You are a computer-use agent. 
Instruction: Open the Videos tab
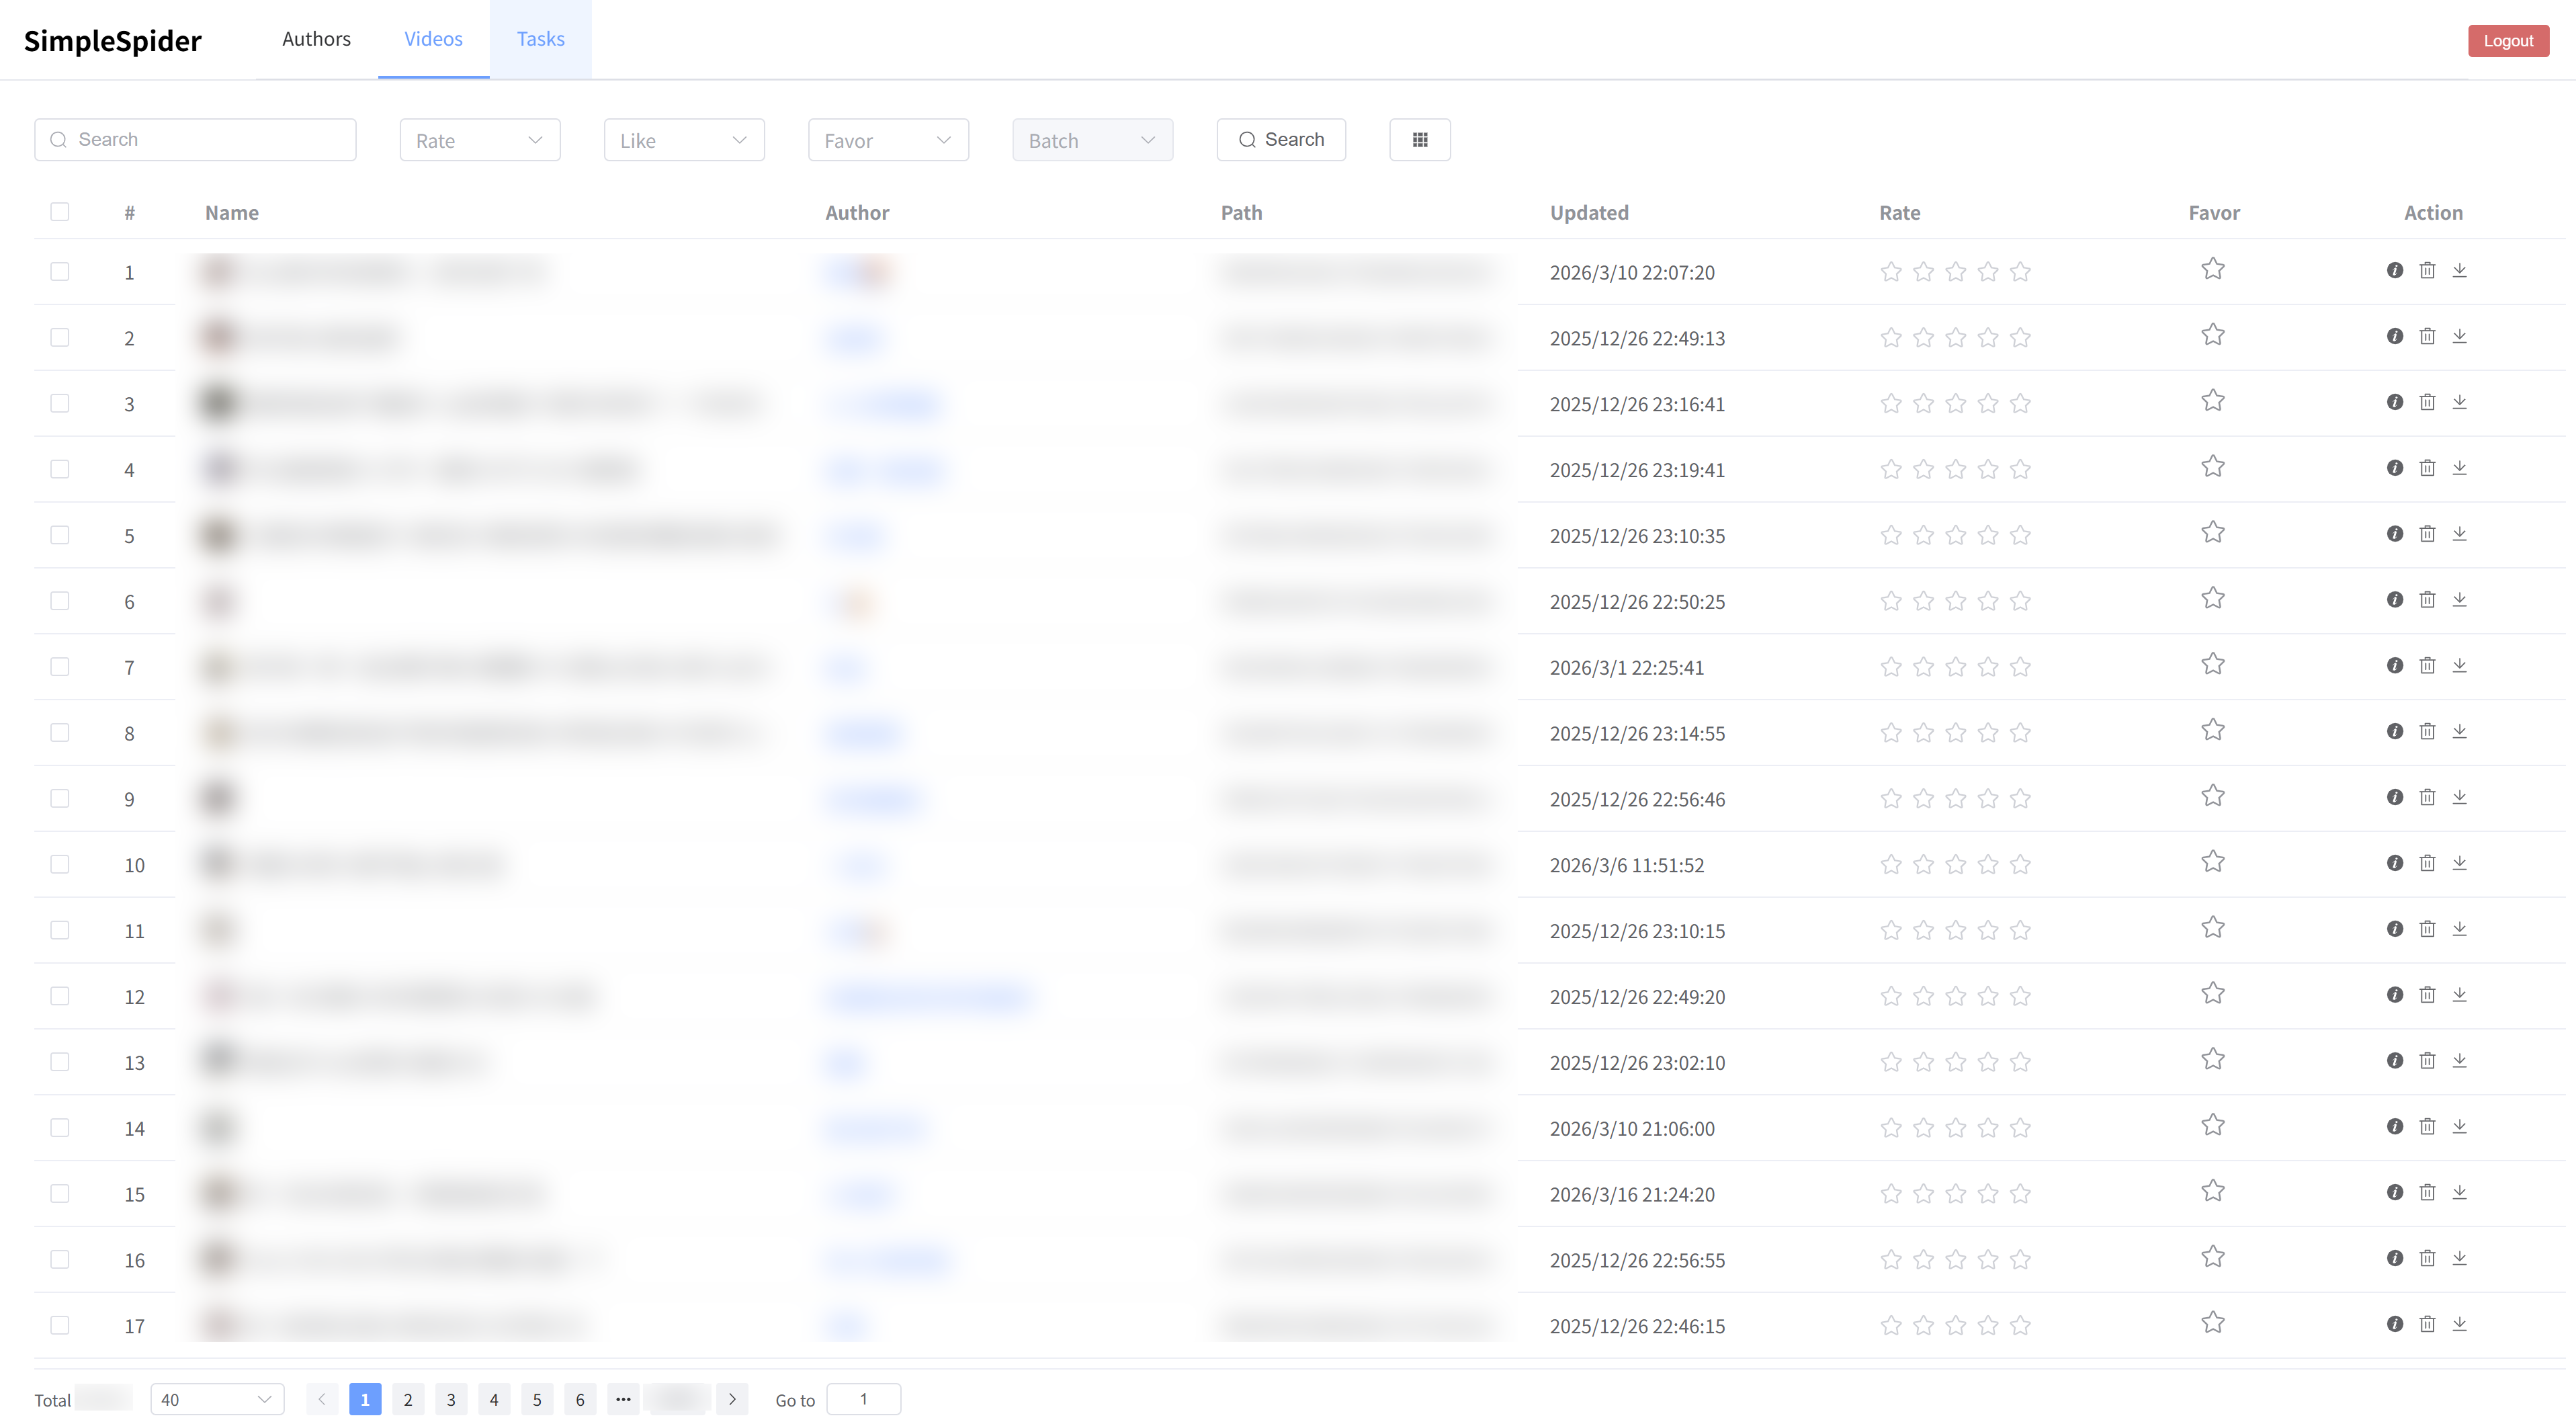433,39
